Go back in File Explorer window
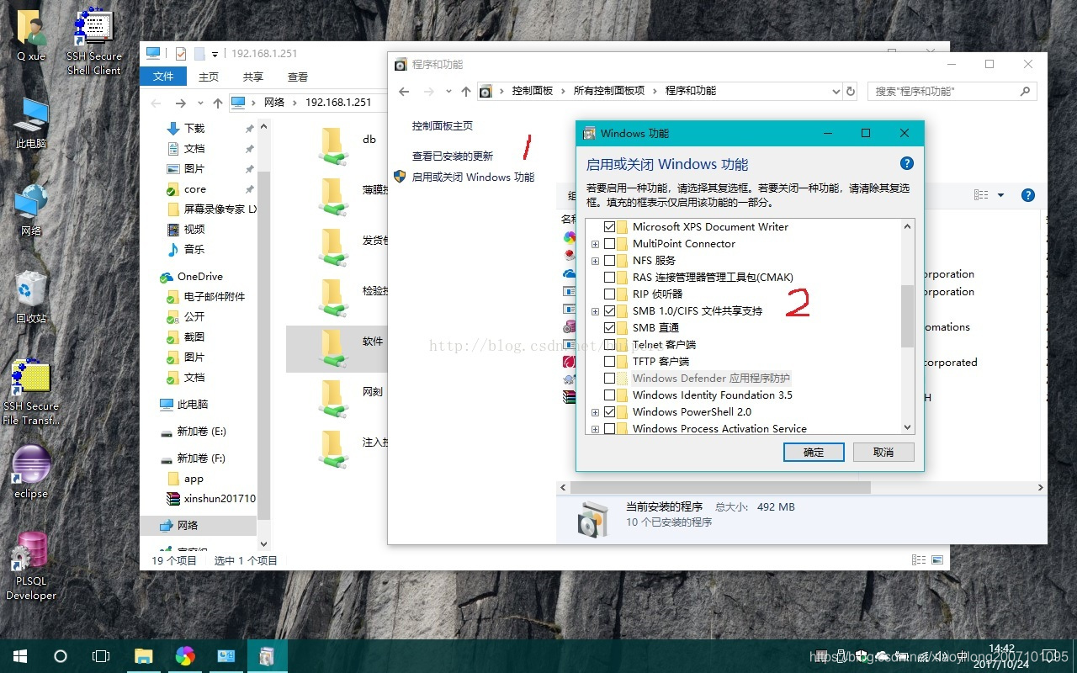This screenshot has height=673, width=1077. pos(156,103)
